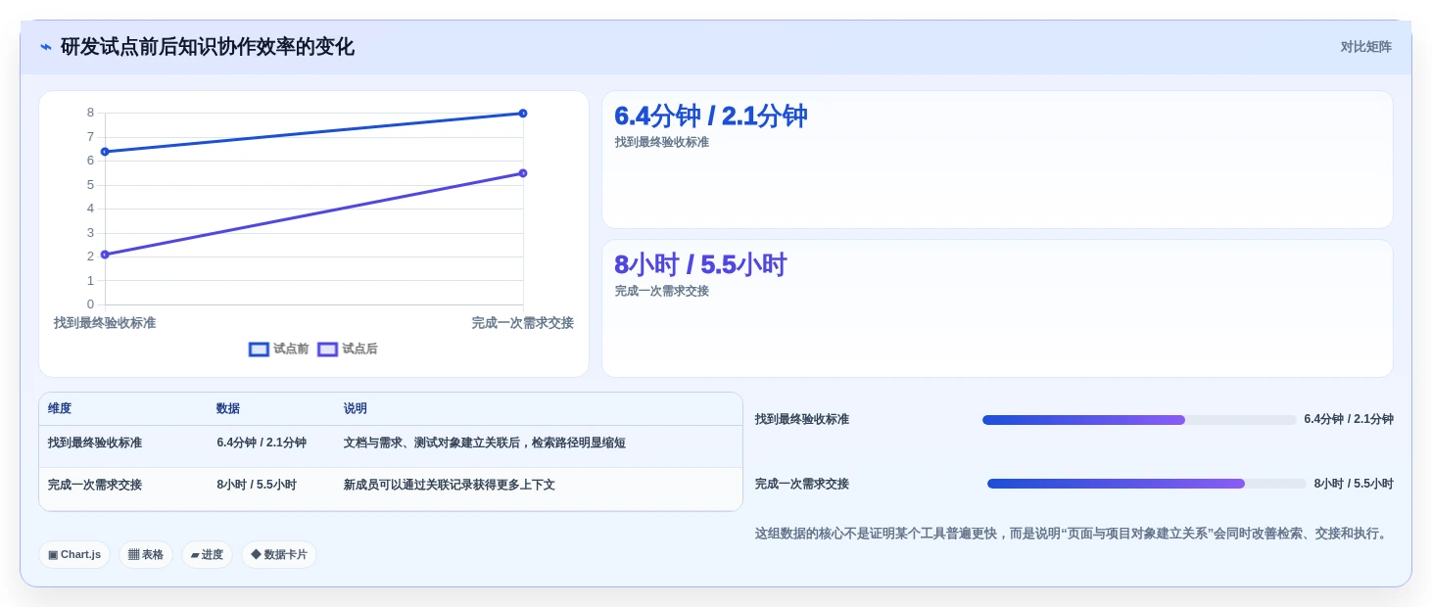This screenshot has width=1432, height=607.
Task: Click progress value 8小时 / 5.5小时
Action: (1354, 485)
